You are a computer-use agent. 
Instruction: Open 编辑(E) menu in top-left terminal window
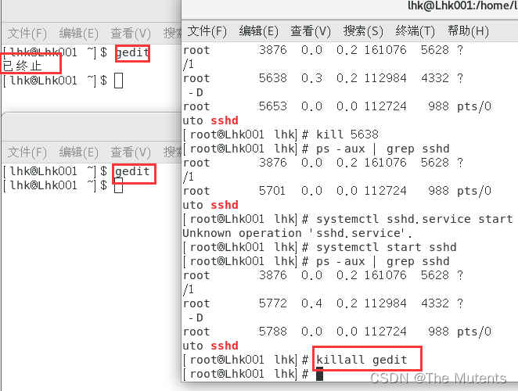78,34
